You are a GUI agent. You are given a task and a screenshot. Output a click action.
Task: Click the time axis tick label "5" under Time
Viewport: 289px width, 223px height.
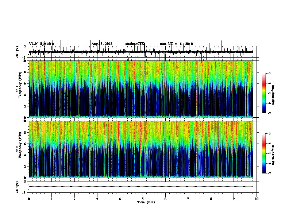point(143,199)
